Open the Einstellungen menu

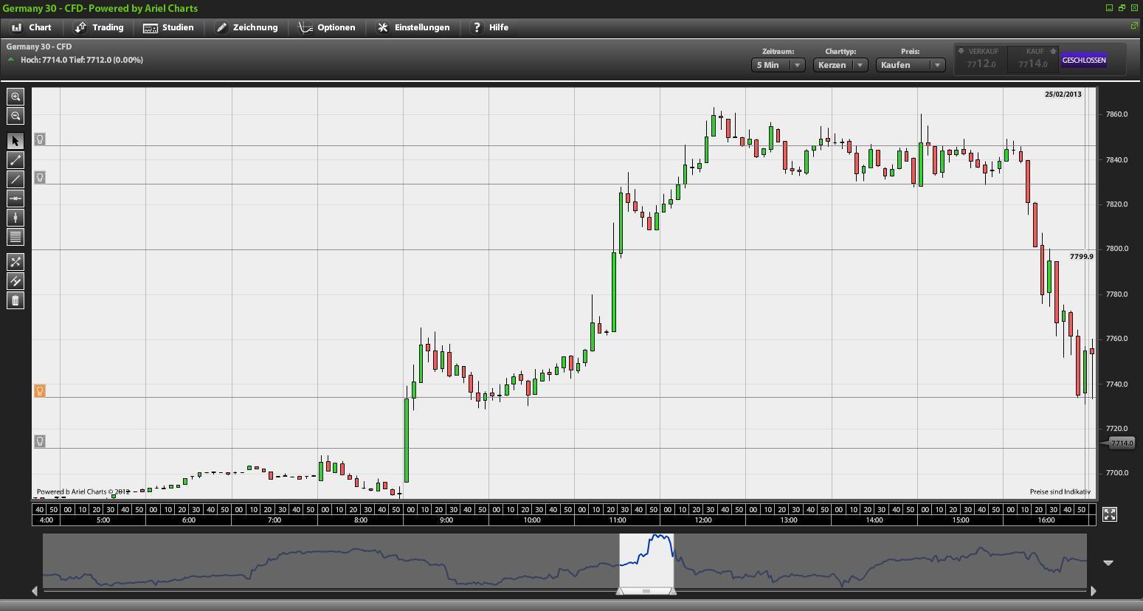[x=413, y=27]
